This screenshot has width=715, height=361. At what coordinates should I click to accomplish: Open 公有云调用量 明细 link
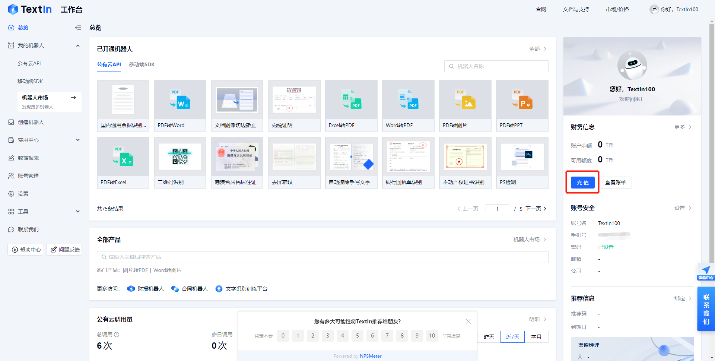538,319
